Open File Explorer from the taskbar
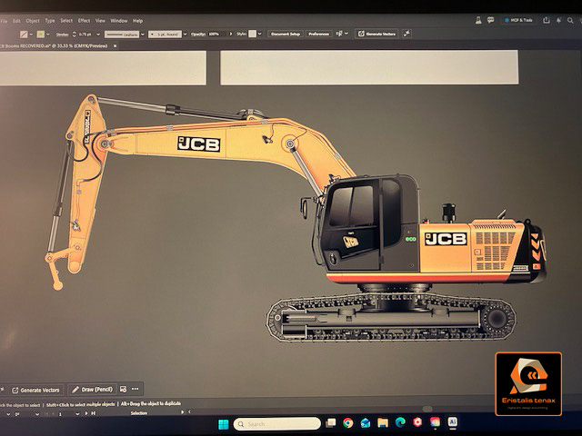This screenshot has width=582, height=436. tap(383, 422)
